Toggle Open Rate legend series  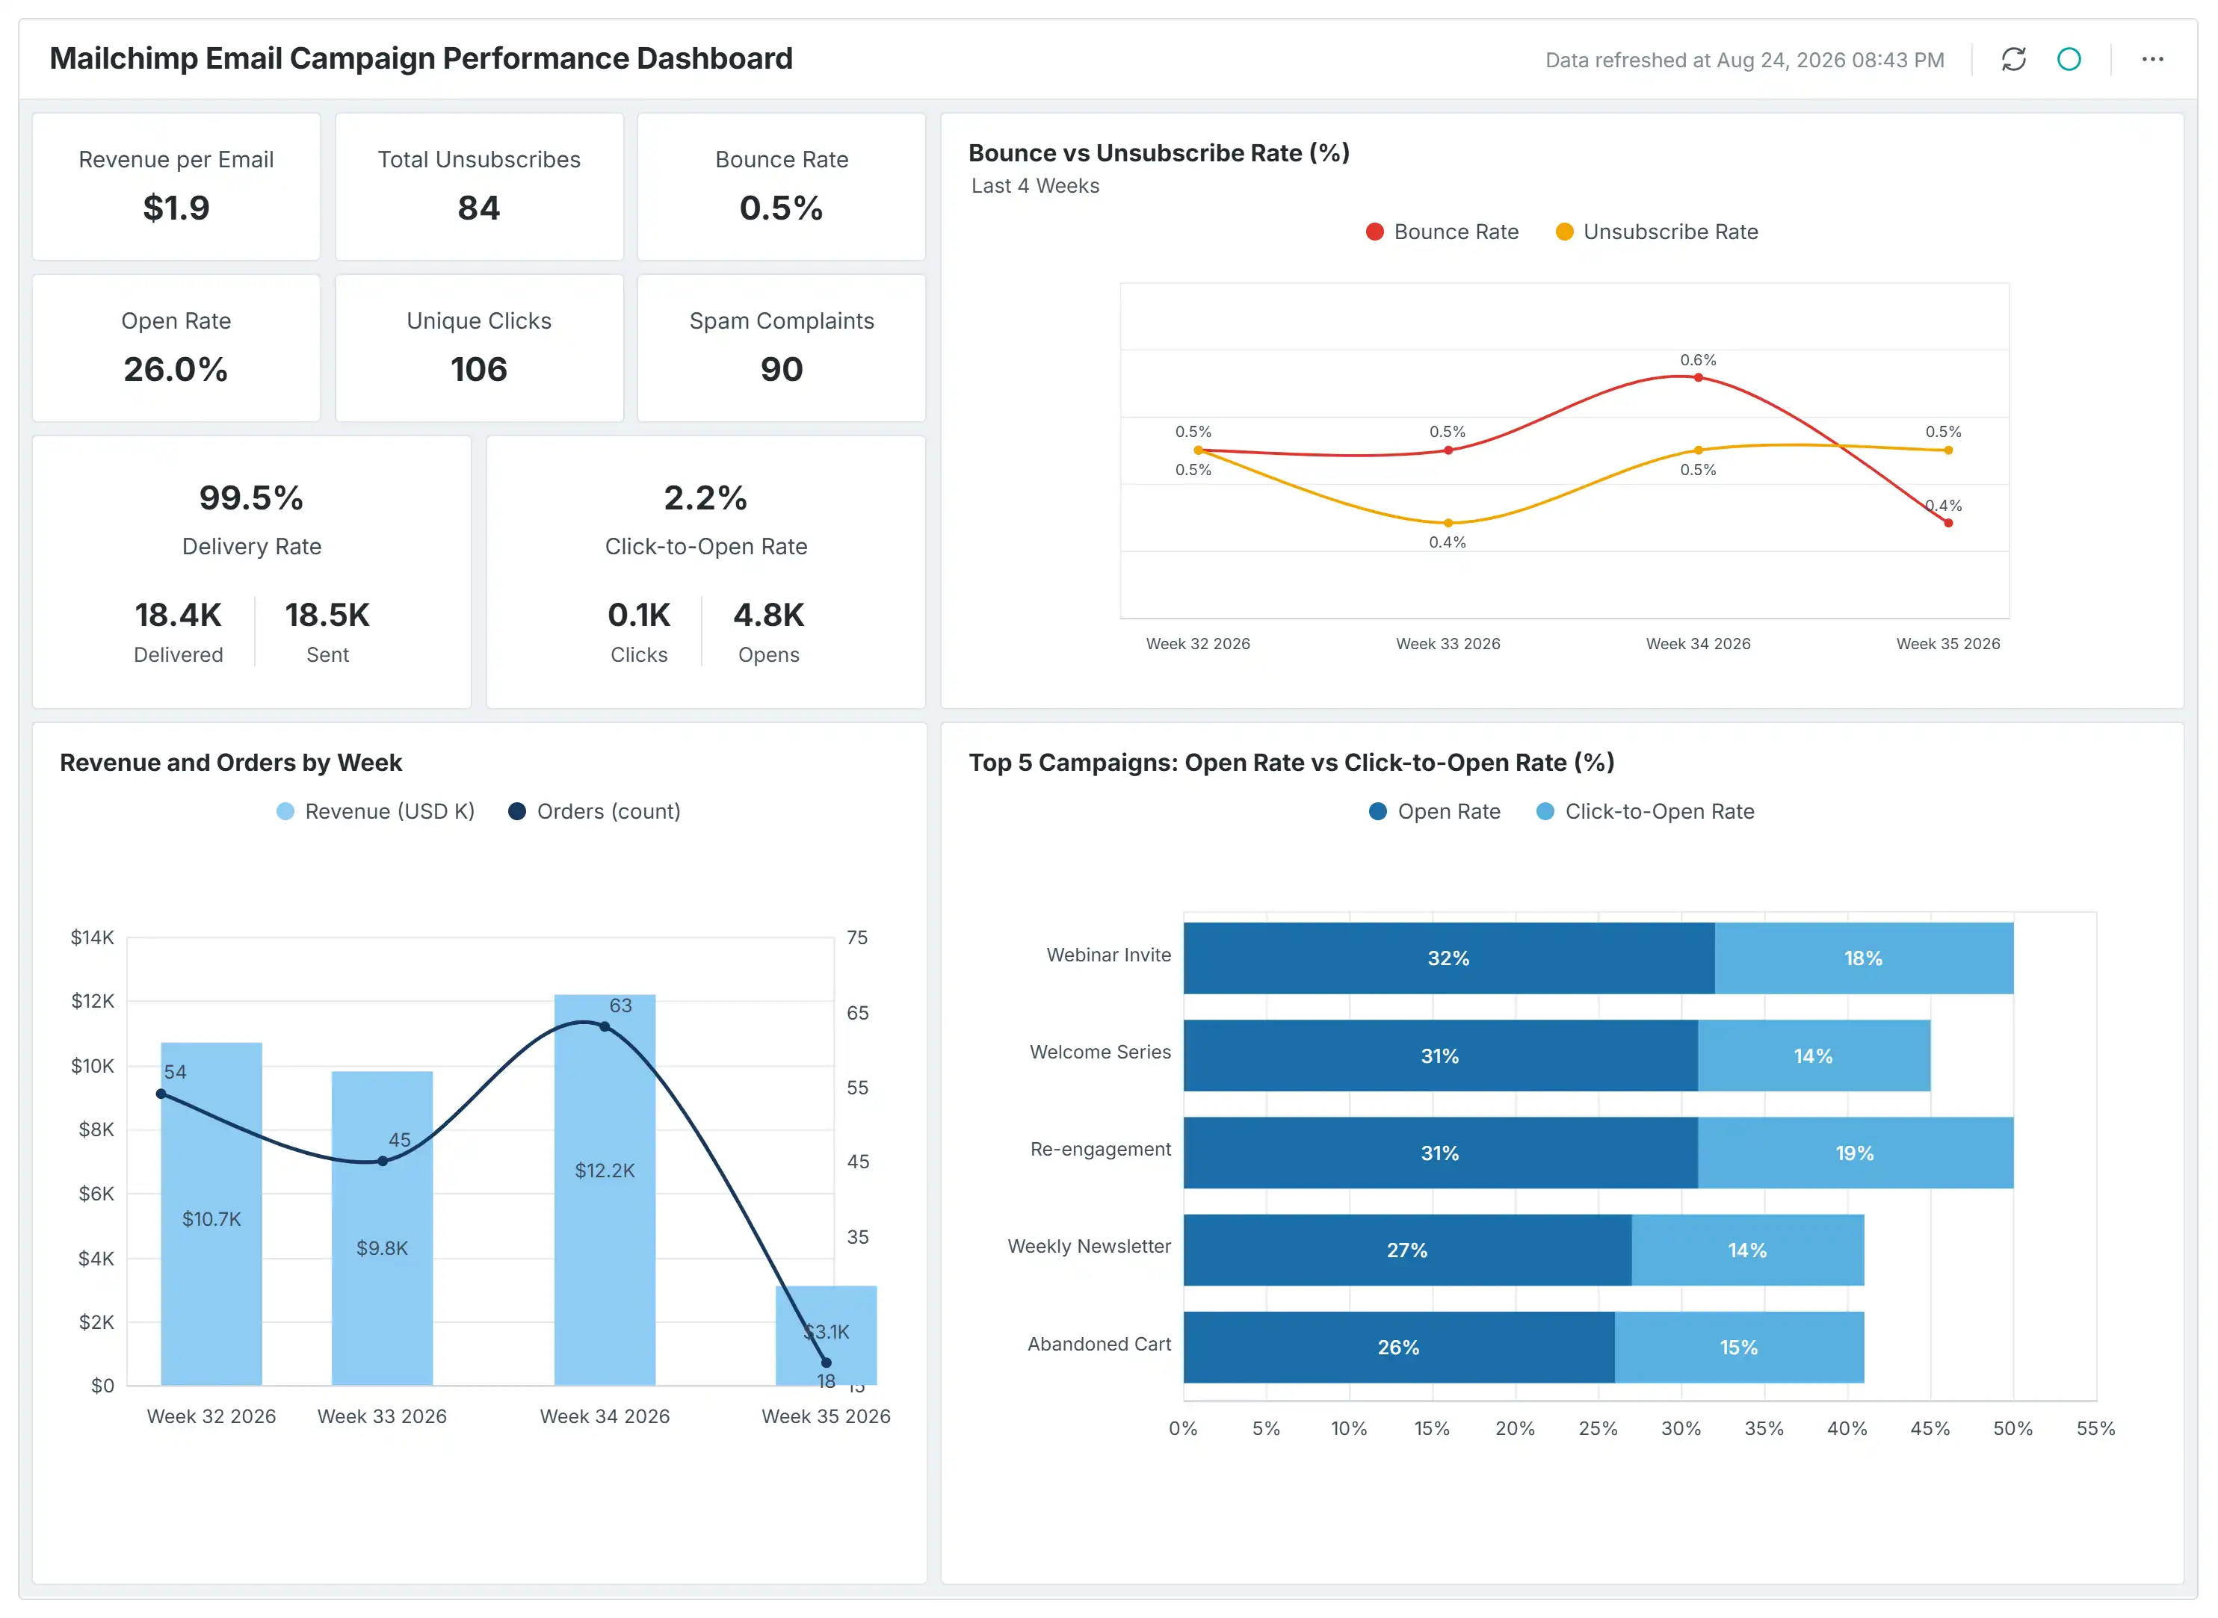point(1436,812)
